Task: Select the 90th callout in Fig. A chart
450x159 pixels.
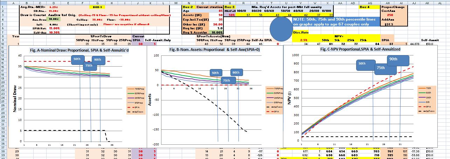Action: (x=101, y=60)
